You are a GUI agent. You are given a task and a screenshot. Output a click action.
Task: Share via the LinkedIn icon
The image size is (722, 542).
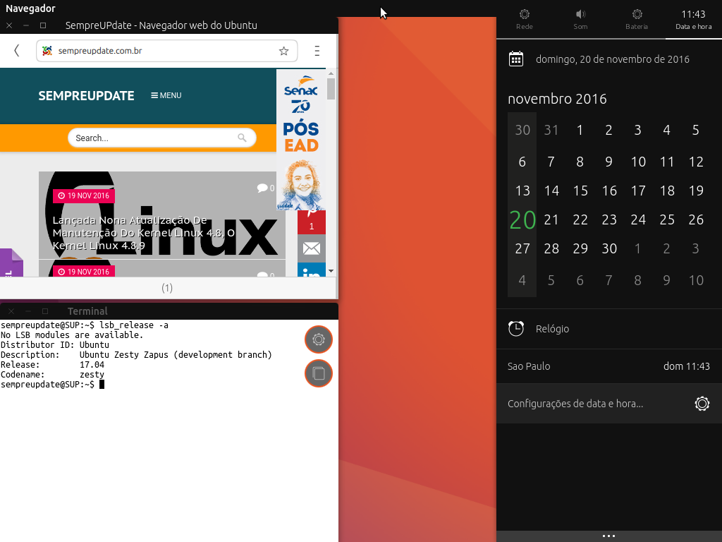point(312,270)
